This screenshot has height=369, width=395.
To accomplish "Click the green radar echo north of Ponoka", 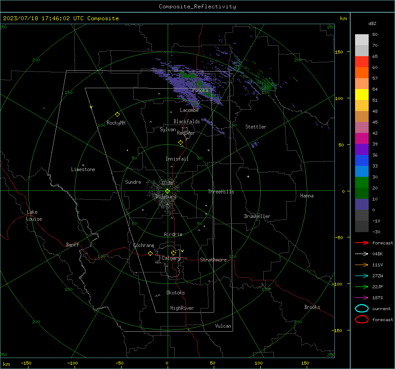I will pyautogui.click(x=189, y=75).
